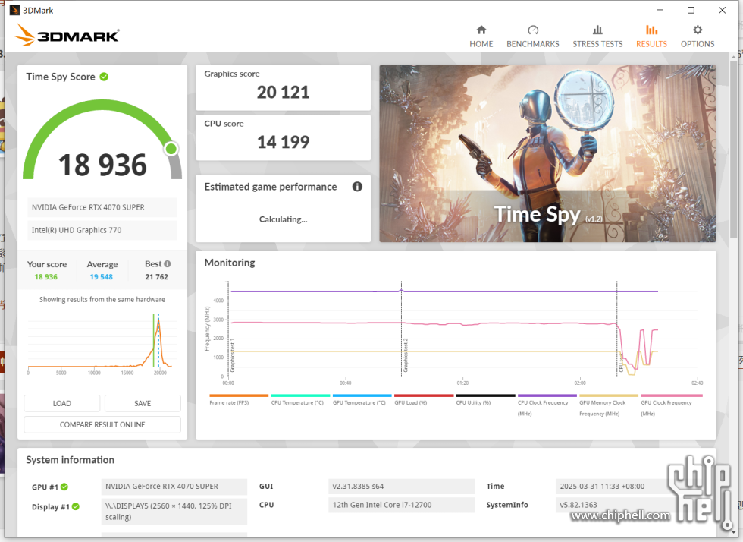Click the orange 3DMark logo in the header
743x542 pixels.
(x=67, y=35)
